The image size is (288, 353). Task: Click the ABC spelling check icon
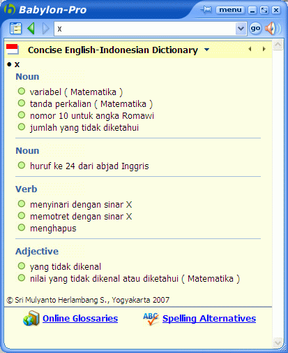pyautogui.click(x=151, y=319)
